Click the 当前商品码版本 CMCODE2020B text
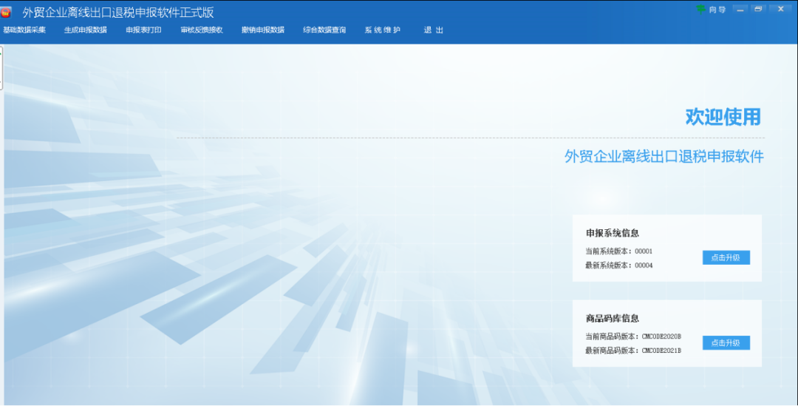The width and height of the screenshot is (798, 406). [633, 336]
